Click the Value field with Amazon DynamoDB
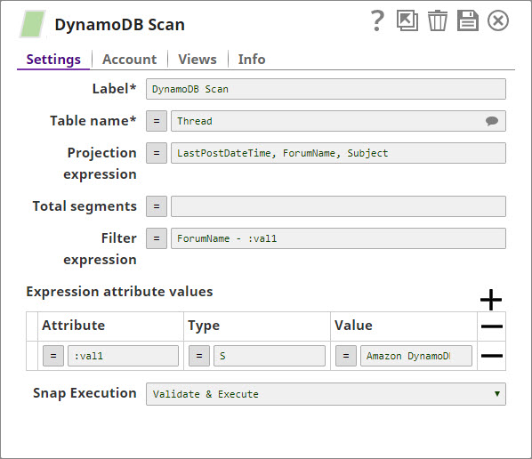The height and width of the screenshot is (459, 532). [416, 356]
